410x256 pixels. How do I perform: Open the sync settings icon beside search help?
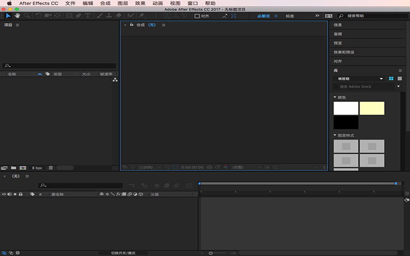point(329,16)
